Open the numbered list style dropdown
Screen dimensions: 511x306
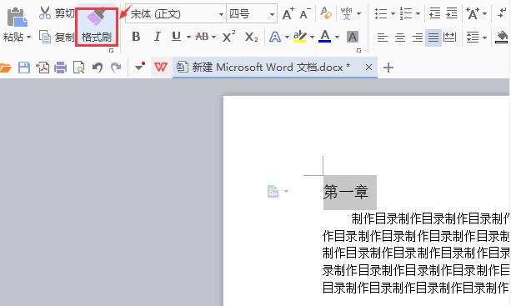418,13
